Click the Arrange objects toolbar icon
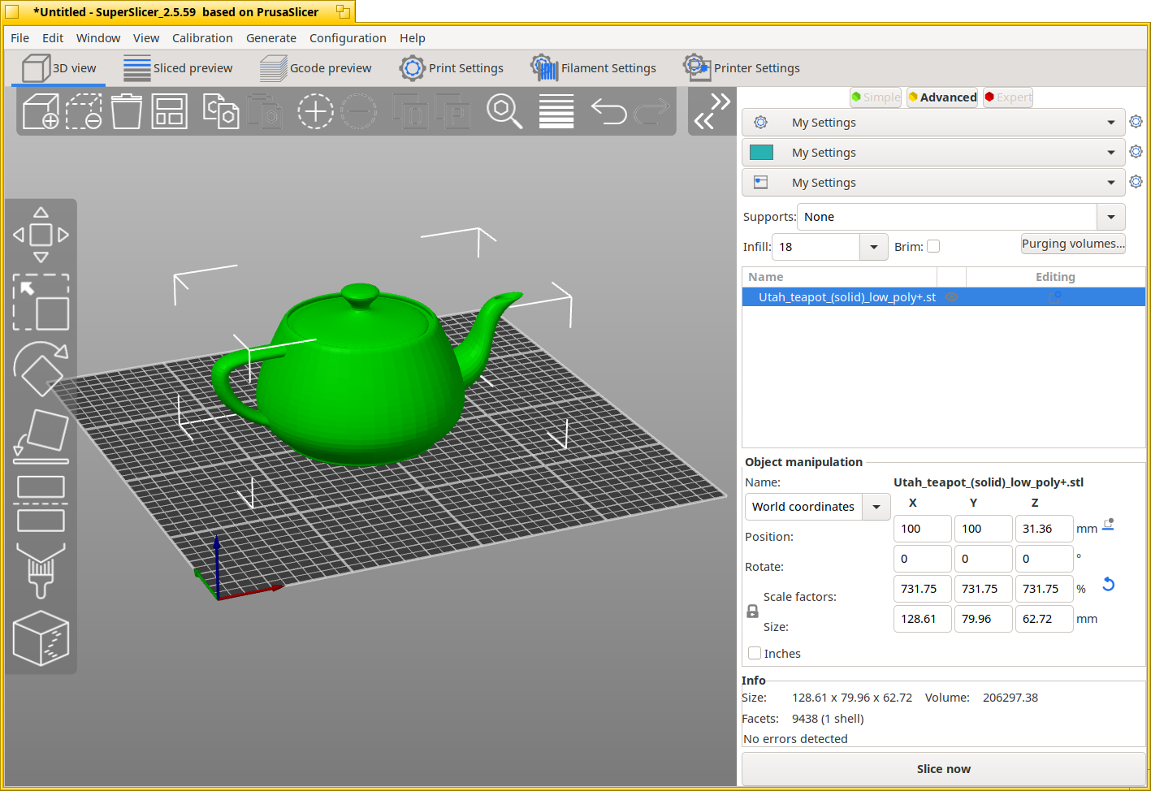Screen dimensions: 1151x791 pyautogui.click(x=169, y=111)
